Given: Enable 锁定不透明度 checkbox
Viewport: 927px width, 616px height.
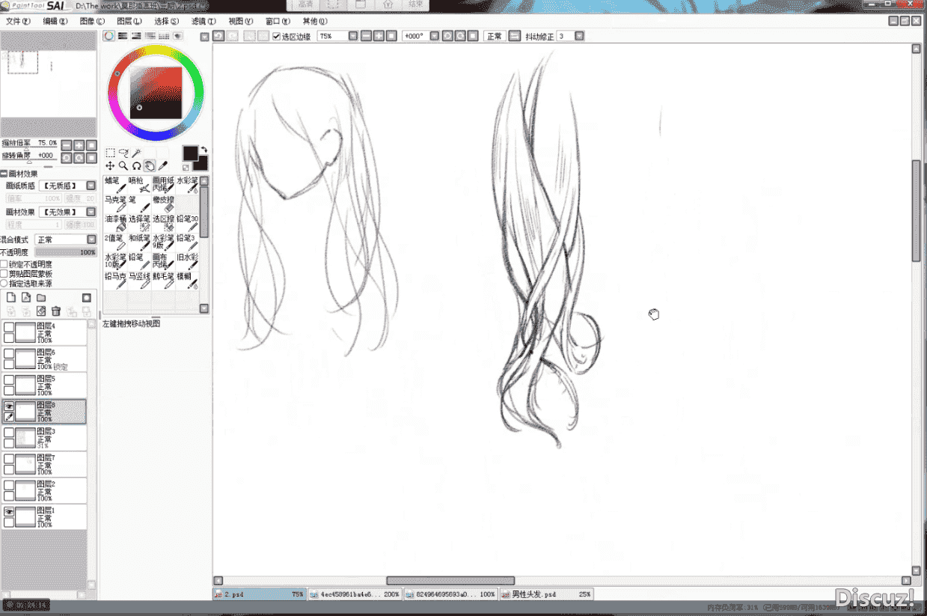Looking at the screenshot, I should coord(4,265).
